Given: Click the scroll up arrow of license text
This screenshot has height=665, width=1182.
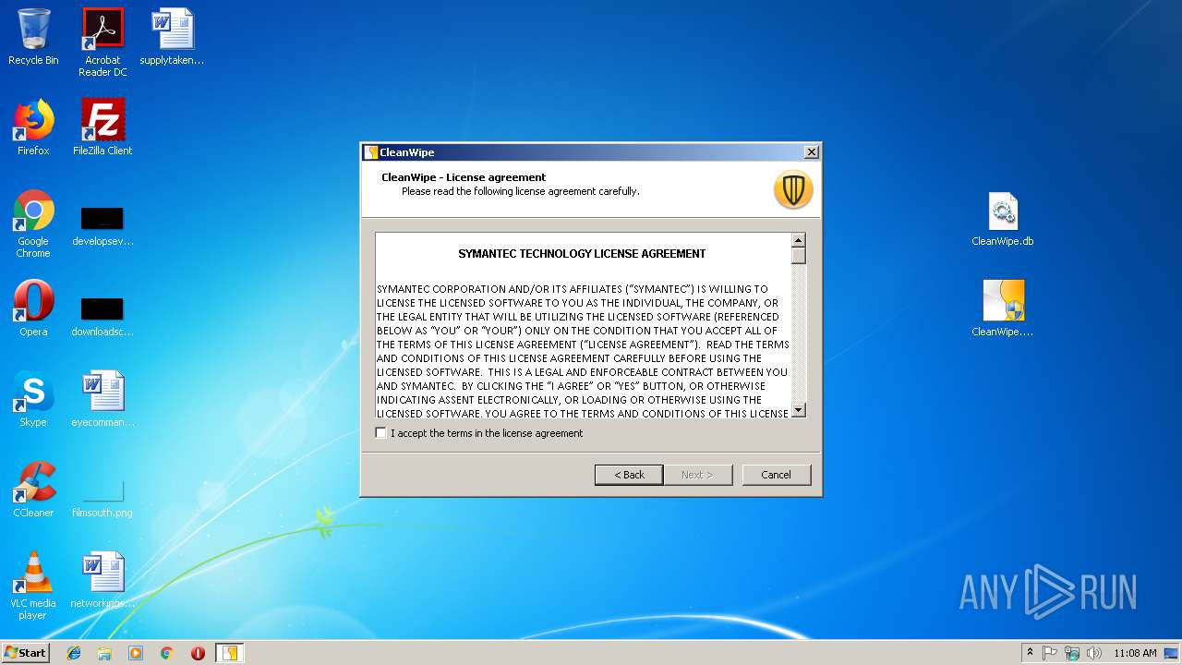Looking at the screenshot, I should coord(799,240).
